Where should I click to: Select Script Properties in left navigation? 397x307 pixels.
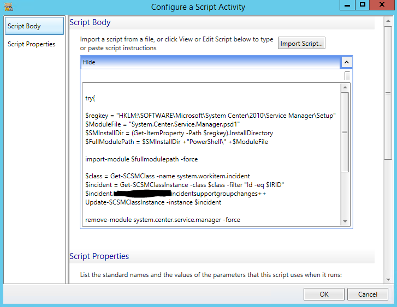(x=31, y=44)
